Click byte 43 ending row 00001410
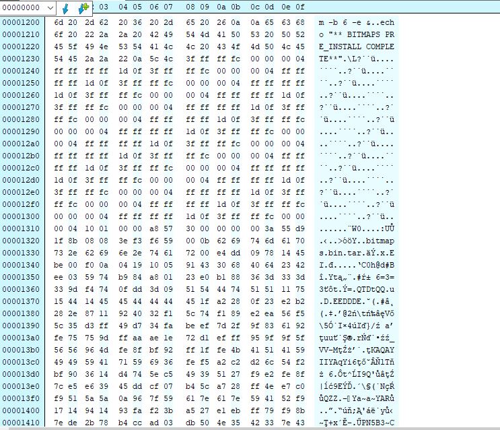500x430 pixels. (x=300, y=423)
